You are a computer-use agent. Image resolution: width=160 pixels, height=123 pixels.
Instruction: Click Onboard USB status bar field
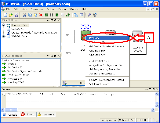(x=126, y=120)
